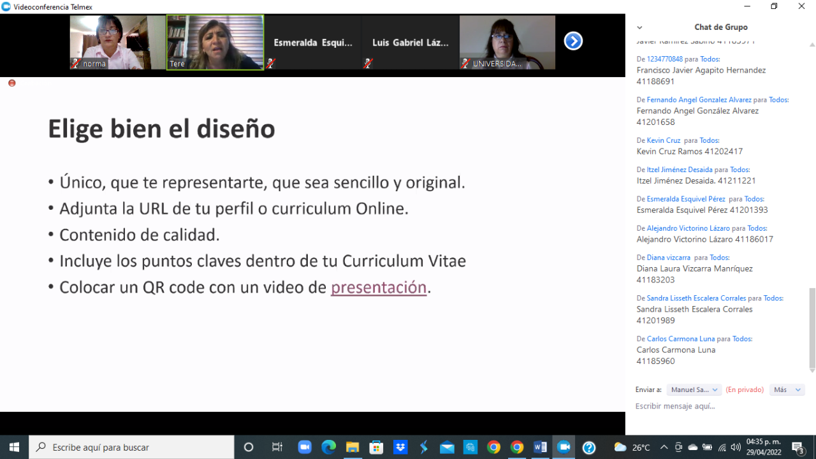Click muted mic icon on Luis Gabriel's tile

click(368, 63)
